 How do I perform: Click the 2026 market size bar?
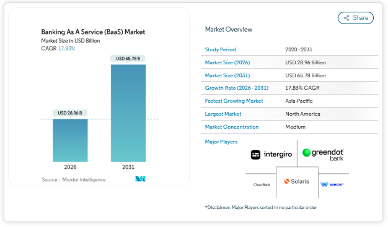(x=70, y=140)
